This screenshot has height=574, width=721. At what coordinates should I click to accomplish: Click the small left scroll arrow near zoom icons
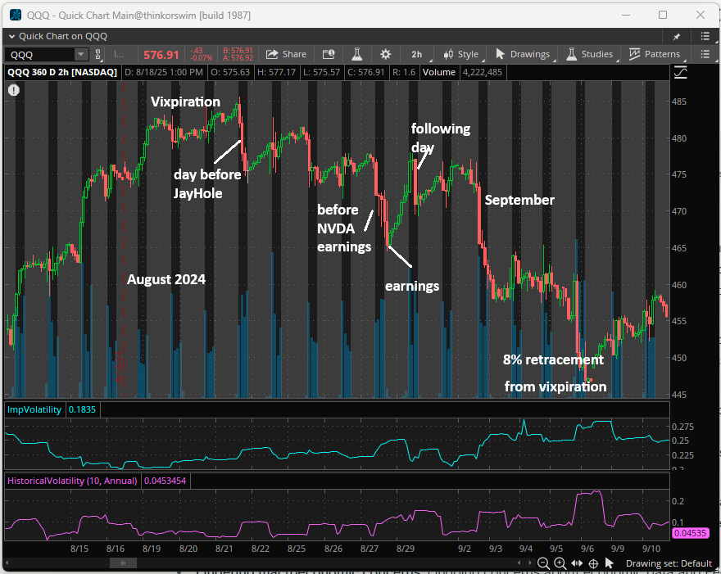pos(519,563)
